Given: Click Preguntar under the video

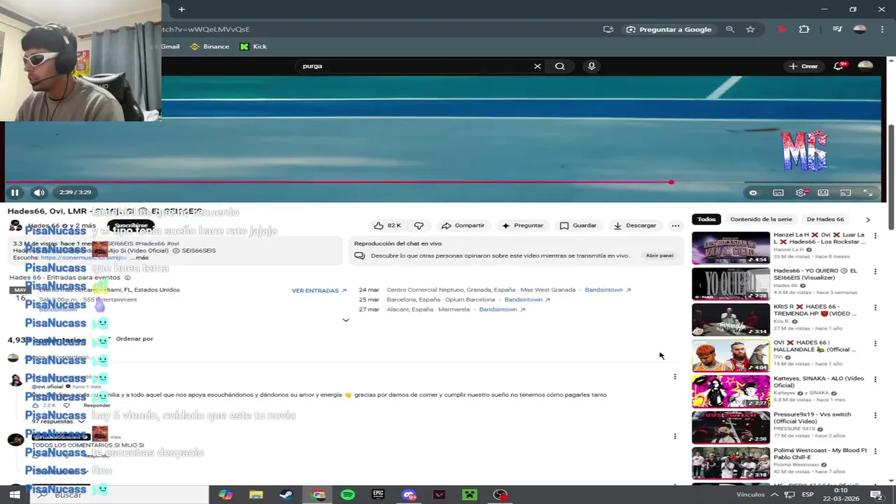Looking at the screenshot, I should click(x=522, y=225).
